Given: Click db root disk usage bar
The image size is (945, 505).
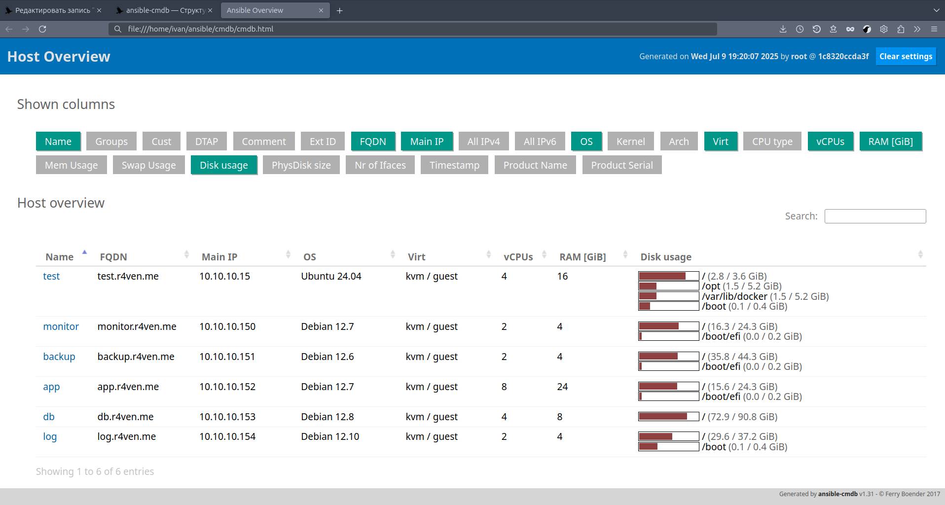Looking at the screenshot, I should 668,417.
